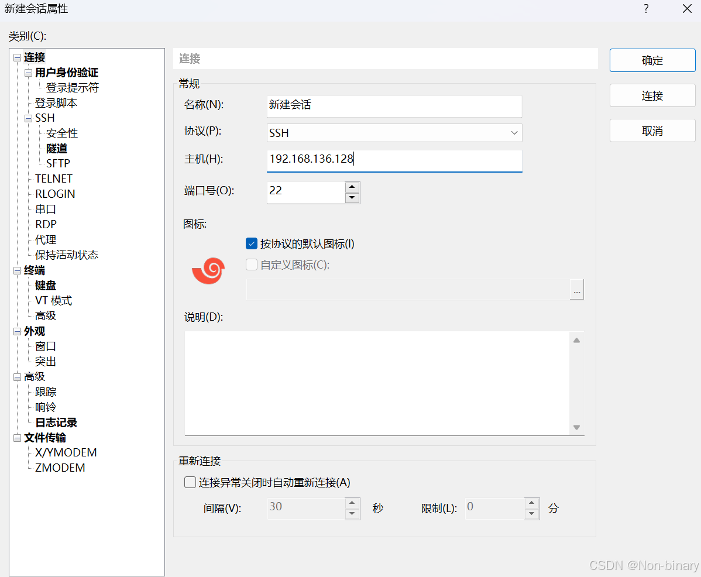Viewport: 701px width, 577px height.
Task: Select 键盘 under 终端
Action: 46,285
